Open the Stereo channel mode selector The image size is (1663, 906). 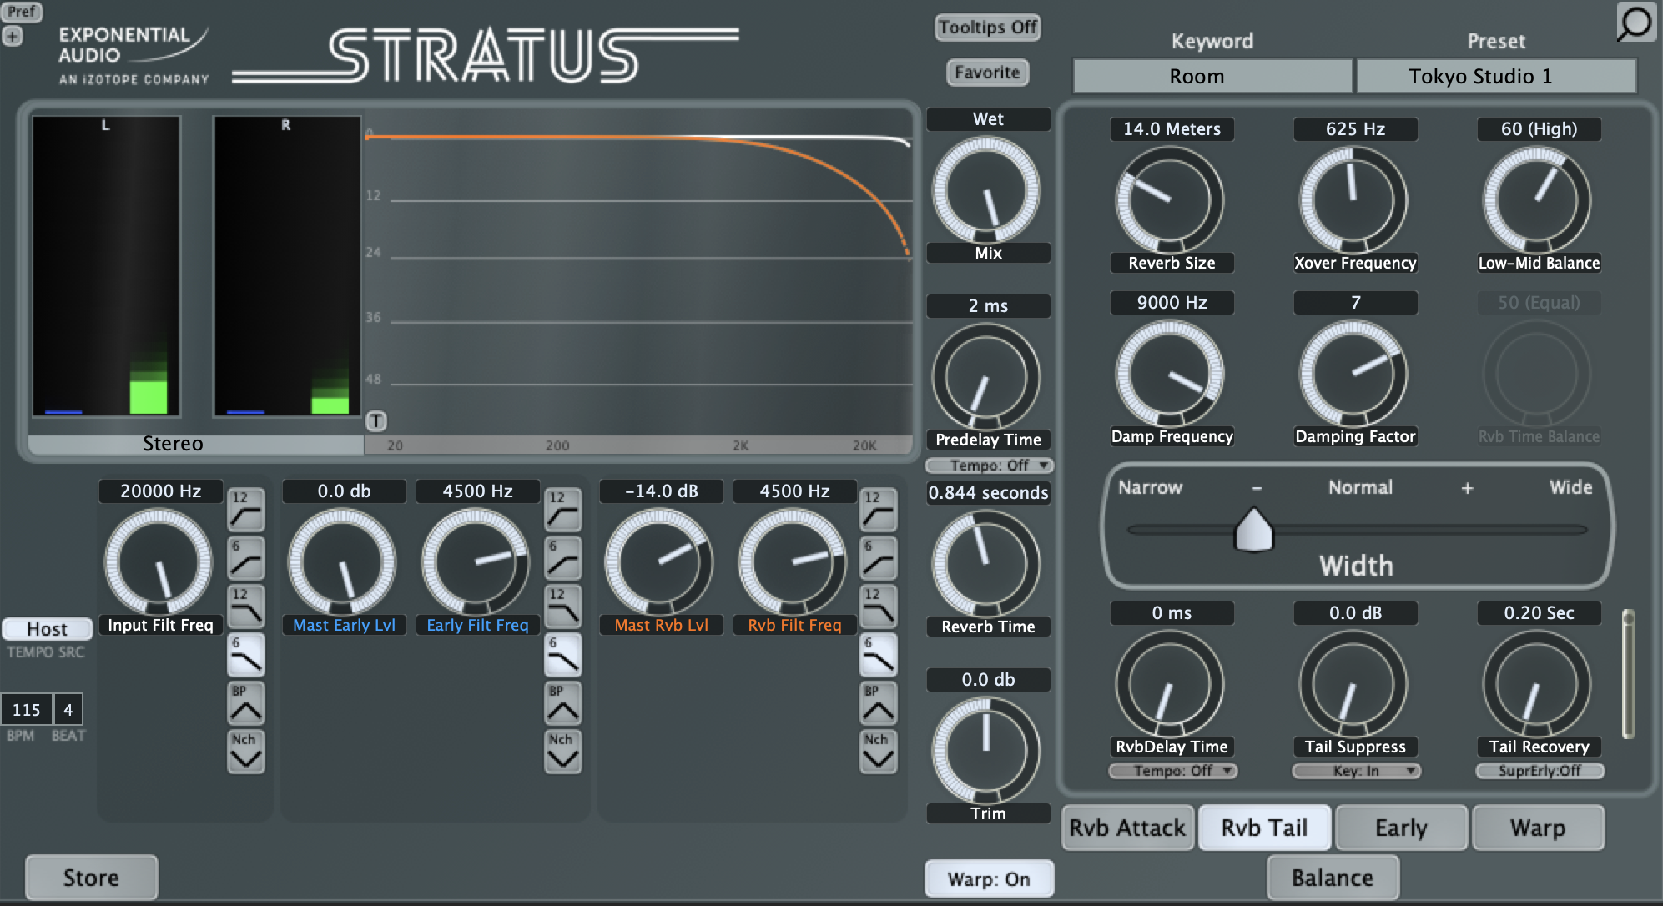click(x=196, y=444)
